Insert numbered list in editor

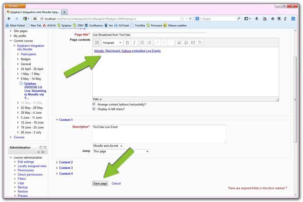pyautogui.click(x=149, y=43)
